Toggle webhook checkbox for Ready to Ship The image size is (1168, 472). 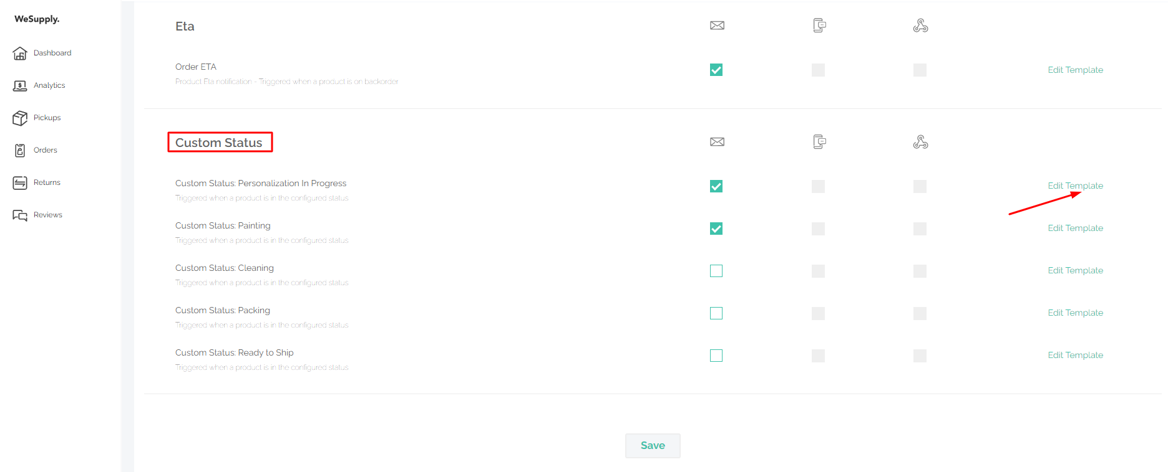[920, 356]
